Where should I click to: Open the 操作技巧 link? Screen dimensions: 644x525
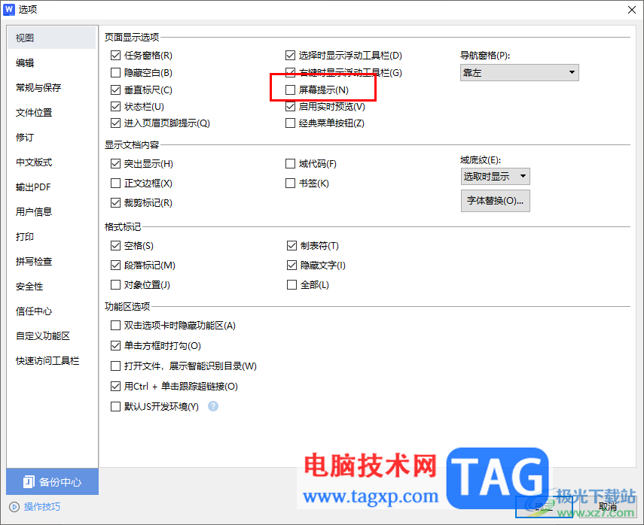(42, 507)
